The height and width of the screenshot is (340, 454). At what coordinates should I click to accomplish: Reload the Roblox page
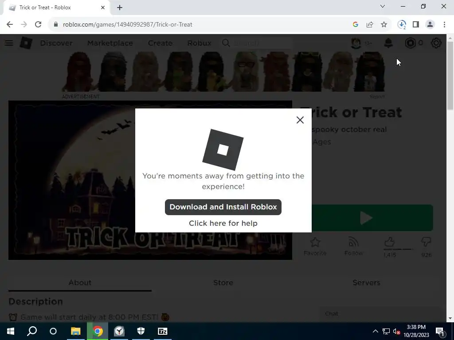coord(38,25)
